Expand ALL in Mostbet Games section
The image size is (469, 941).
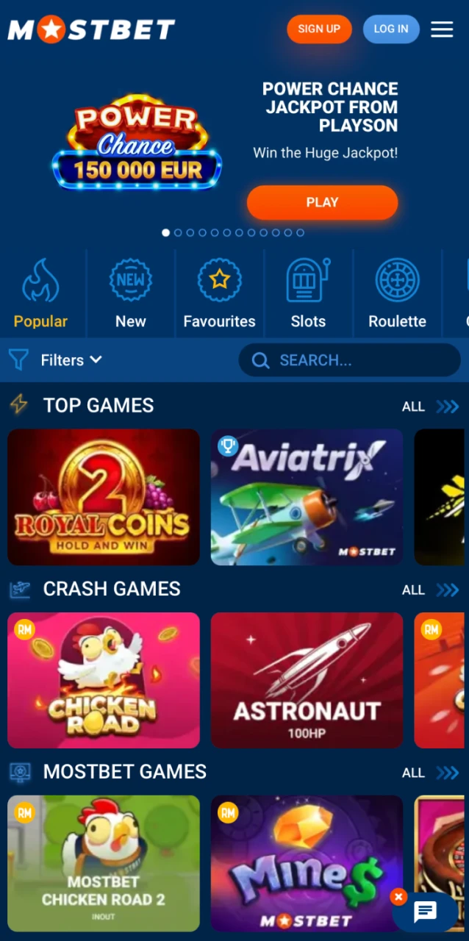pos(430,773)
